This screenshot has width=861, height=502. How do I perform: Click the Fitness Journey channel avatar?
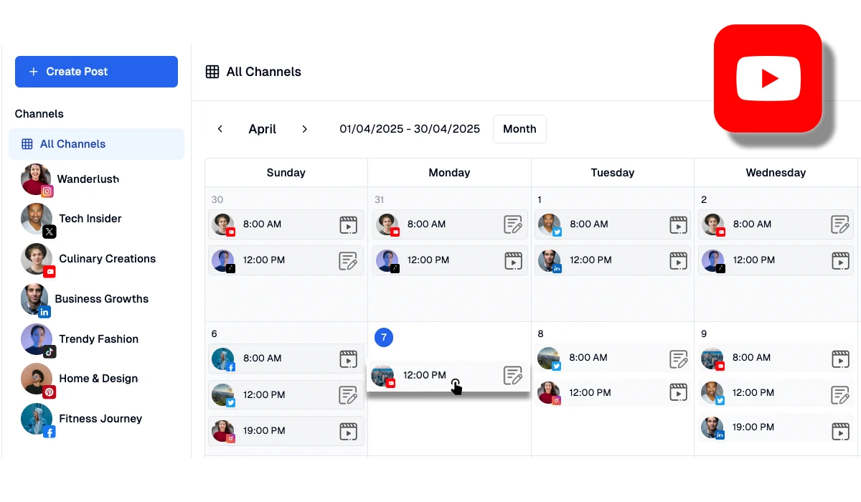click(37, 420)
